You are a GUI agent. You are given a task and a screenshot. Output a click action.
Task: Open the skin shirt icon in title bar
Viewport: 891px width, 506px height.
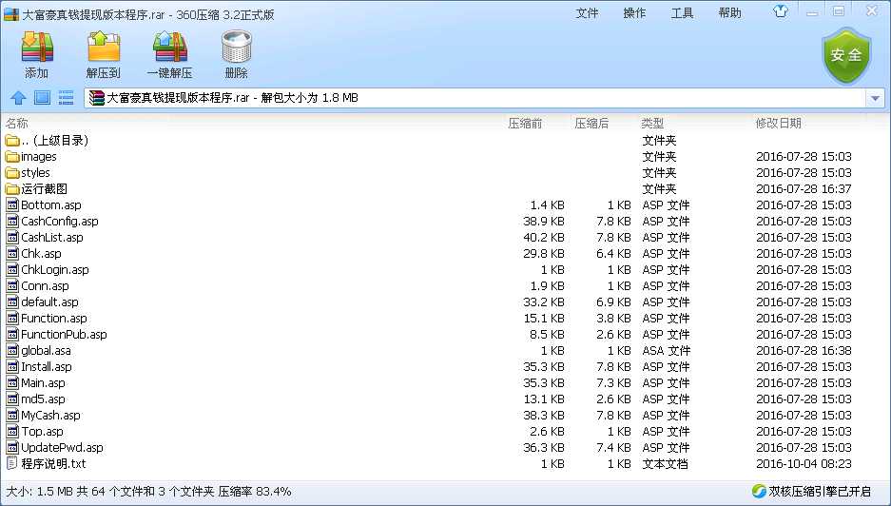coord(781,11)
